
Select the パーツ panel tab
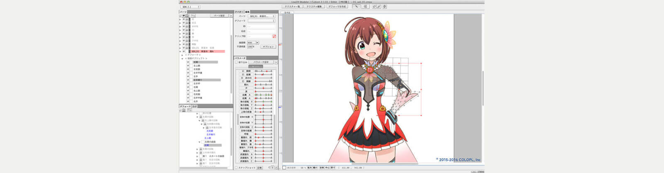pos(183,12)
